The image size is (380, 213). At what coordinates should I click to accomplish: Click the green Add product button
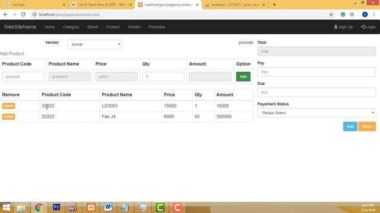(243, 76)
